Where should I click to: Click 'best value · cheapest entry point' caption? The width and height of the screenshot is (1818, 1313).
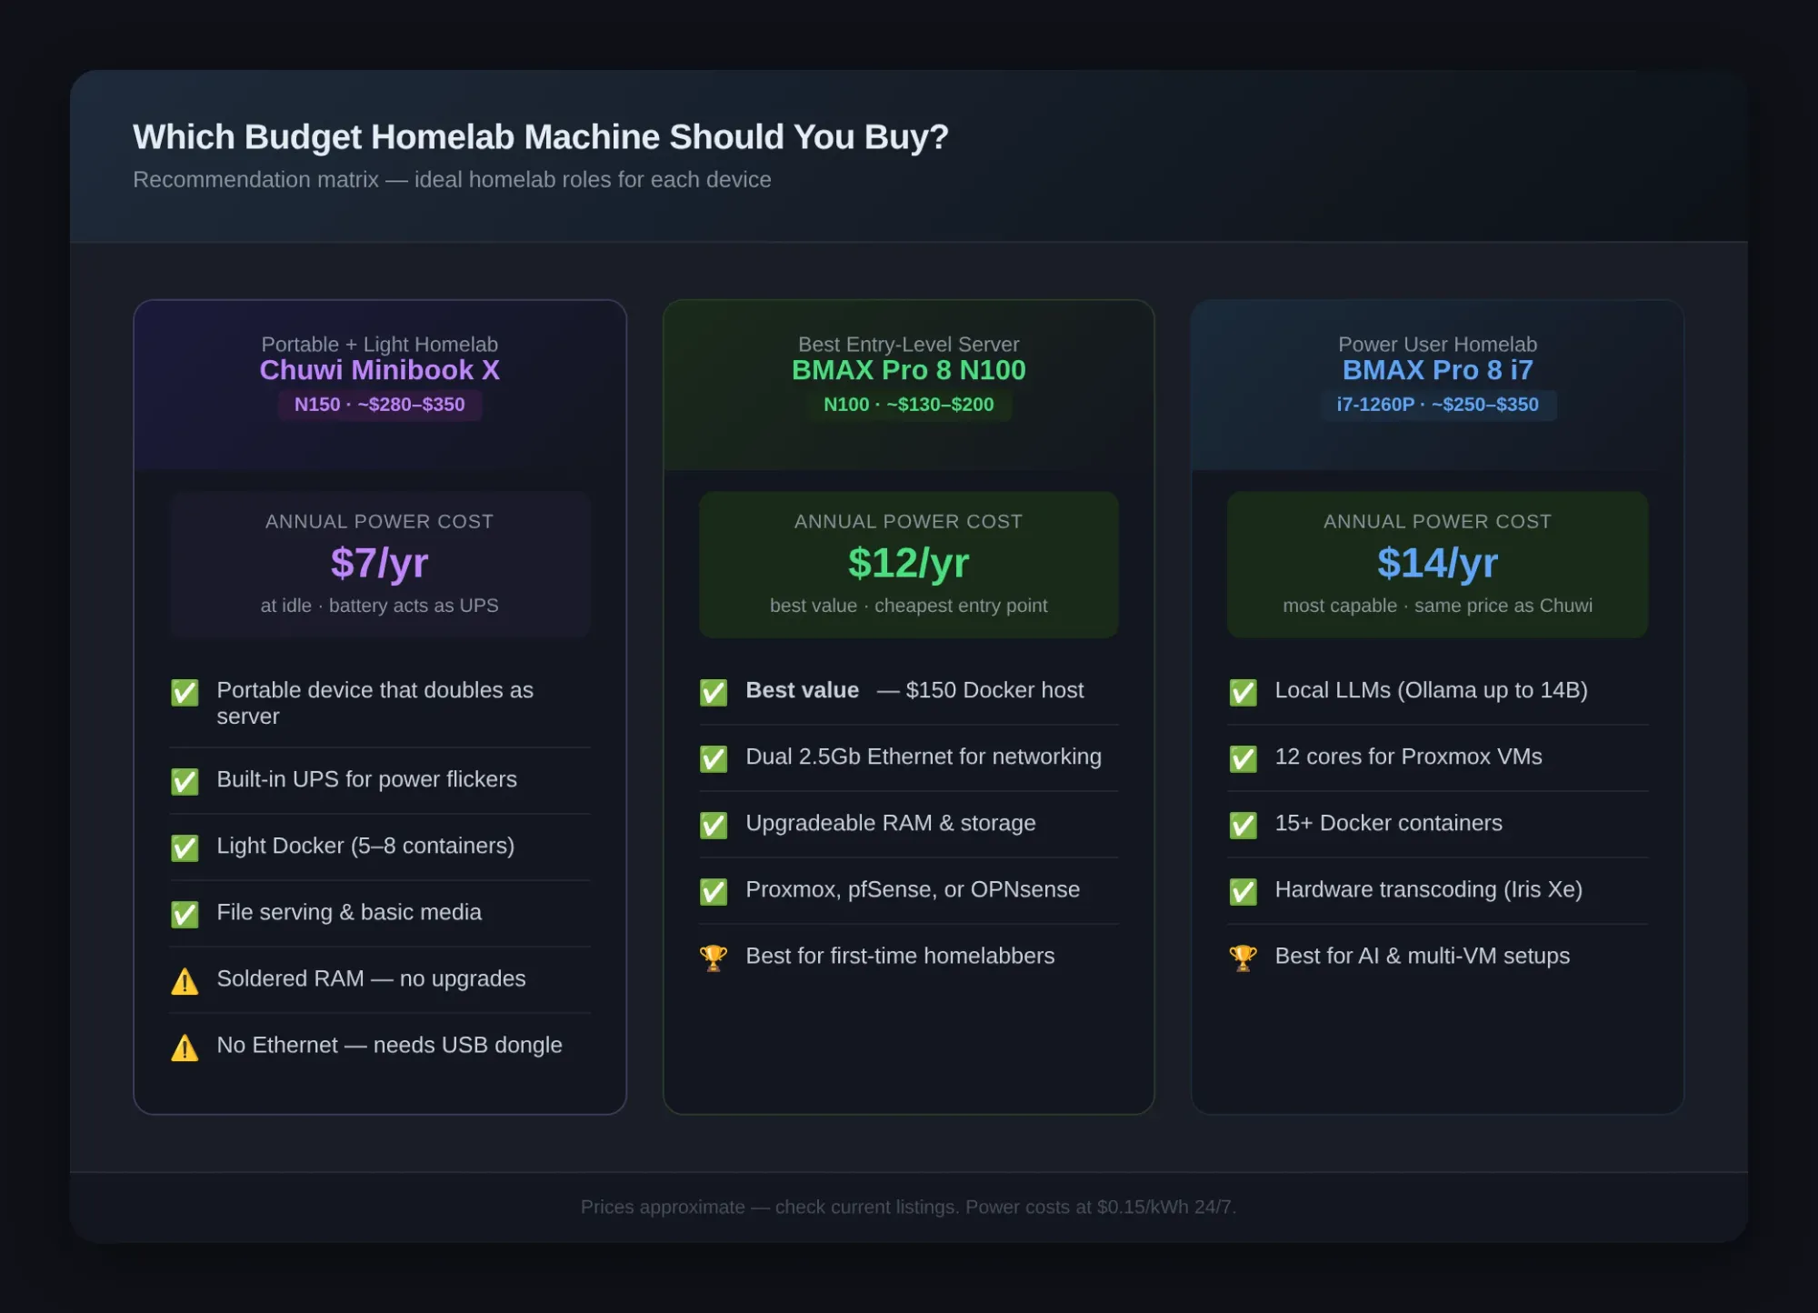click(909, 606)
